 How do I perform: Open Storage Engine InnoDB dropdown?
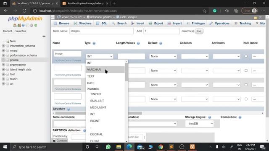click(199, 124)
